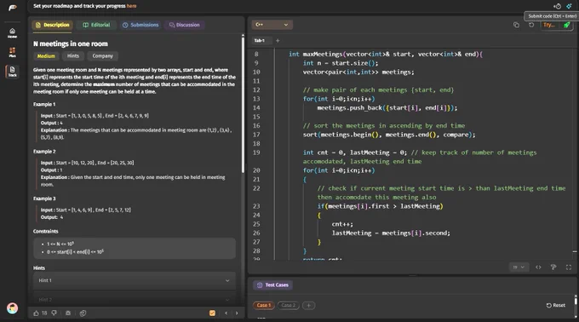
Task: Click the splitter handle above Test Cases
Action: click(x=412, y=275)
